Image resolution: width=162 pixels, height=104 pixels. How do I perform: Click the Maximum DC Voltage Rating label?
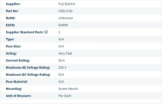coord(28,75)
